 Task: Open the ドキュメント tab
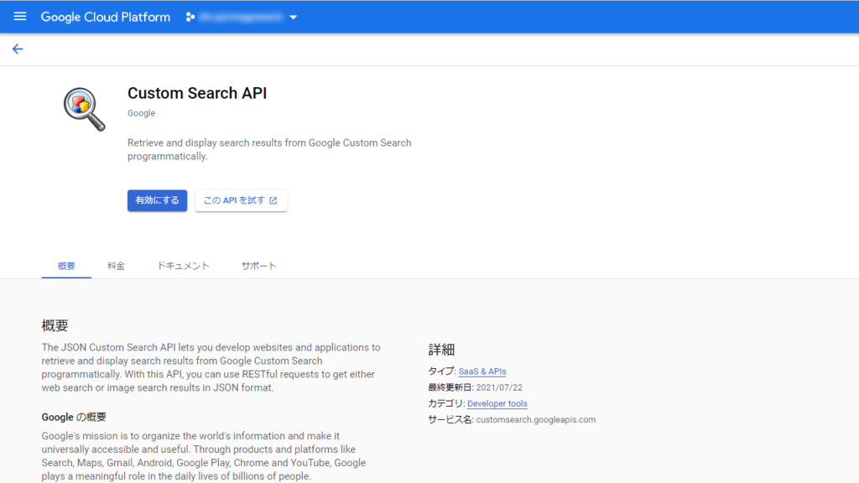point(182,265)
